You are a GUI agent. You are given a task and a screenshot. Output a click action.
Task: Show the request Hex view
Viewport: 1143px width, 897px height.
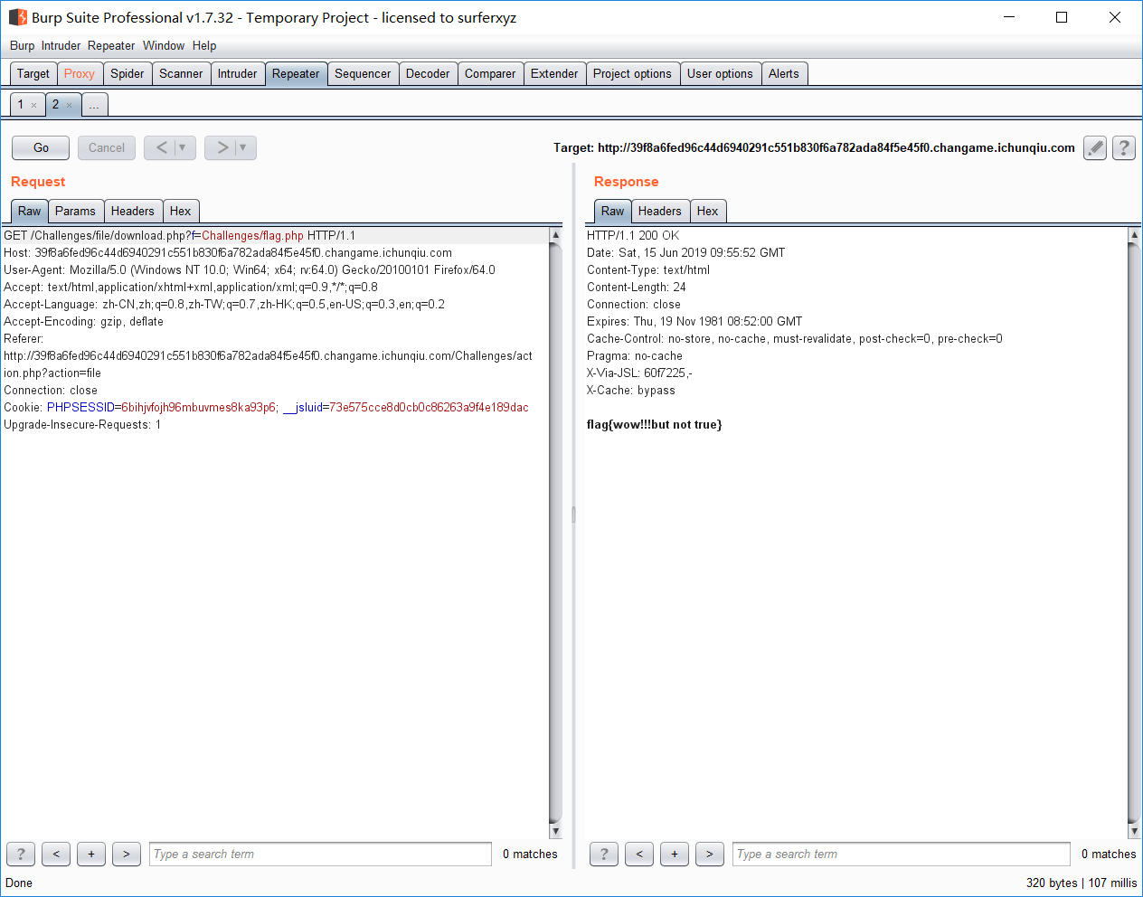click(181, 211)
